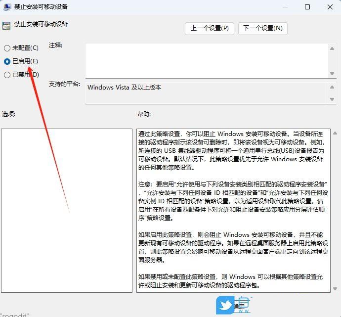
Task: Close the 禁止安装可移动设备 window
Action: (x=330, y=7)
